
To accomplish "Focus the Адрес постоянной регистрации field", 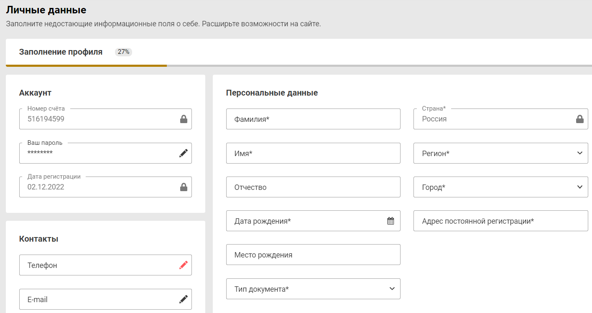I will (x=500, y=221).
